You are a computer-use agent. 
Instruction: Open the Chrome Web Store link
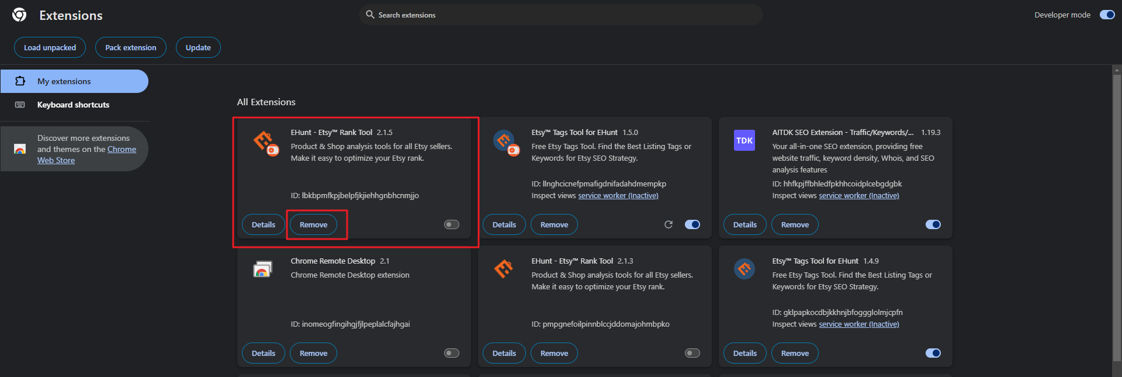(x=122, y=150)
